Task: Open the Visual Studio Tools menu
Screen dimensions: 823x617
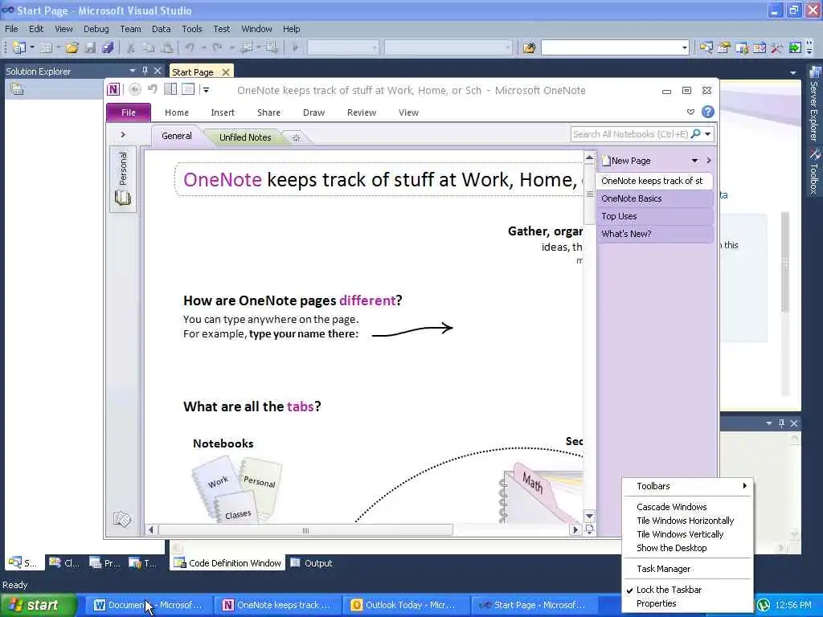Action: coord(191,29)
